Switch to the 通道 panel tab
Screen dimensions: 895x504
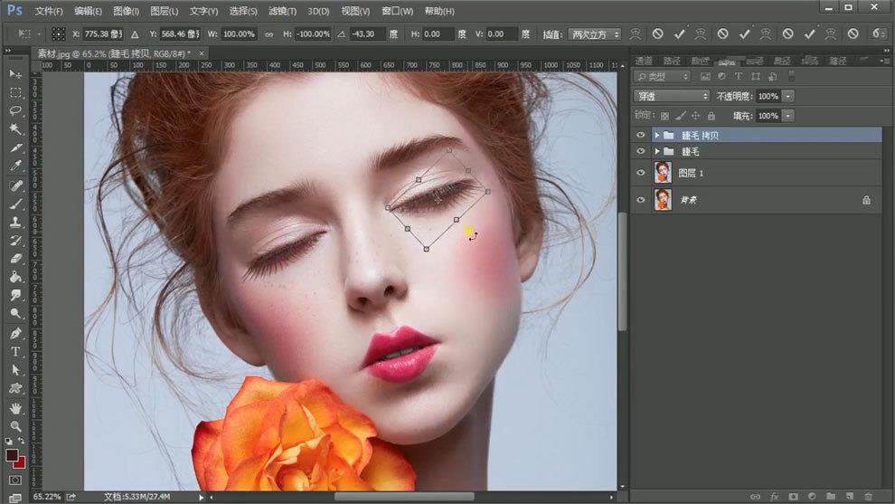[644, 61]
